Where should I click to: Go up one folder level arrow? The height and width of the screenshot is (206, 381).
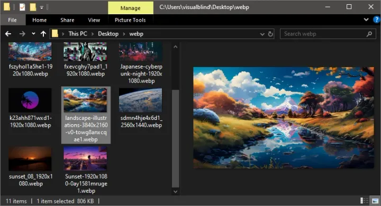coord(43,34)
